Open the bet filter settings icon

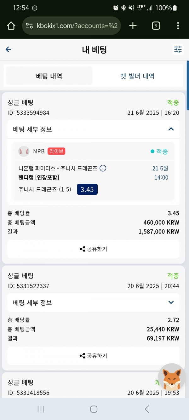[x=178, y=49]
